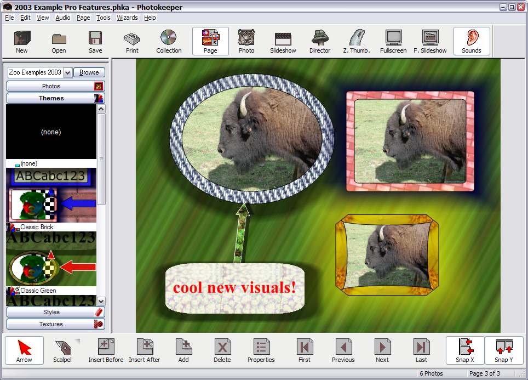This screenshot has height=380, width=528.
Task: Select the 'cool new visuals!' text box
Action: click(x=235, y=288)
